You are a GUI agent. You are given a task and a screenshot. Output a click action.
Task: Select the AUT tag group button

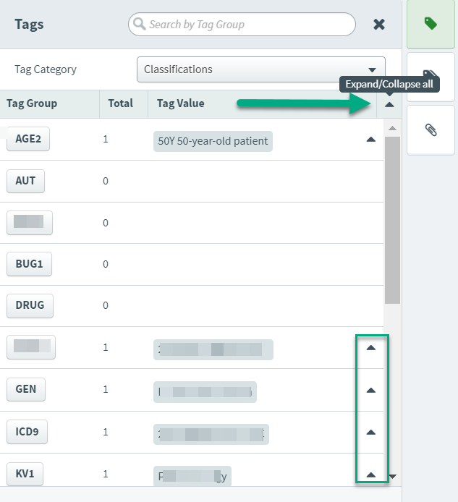coord(25,181)
